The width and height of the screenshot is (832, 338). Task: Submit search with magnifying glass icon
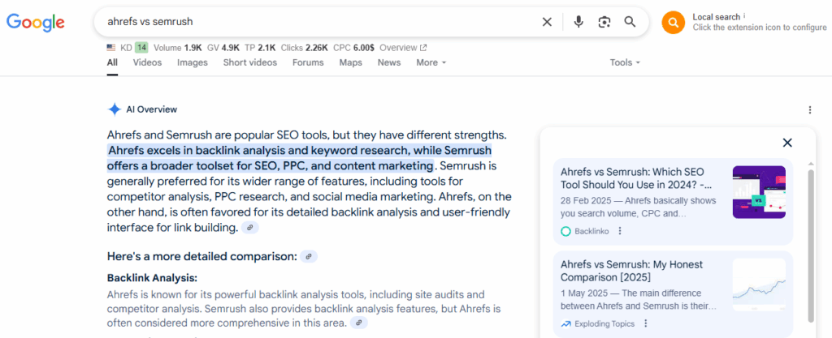pos(630,22)
